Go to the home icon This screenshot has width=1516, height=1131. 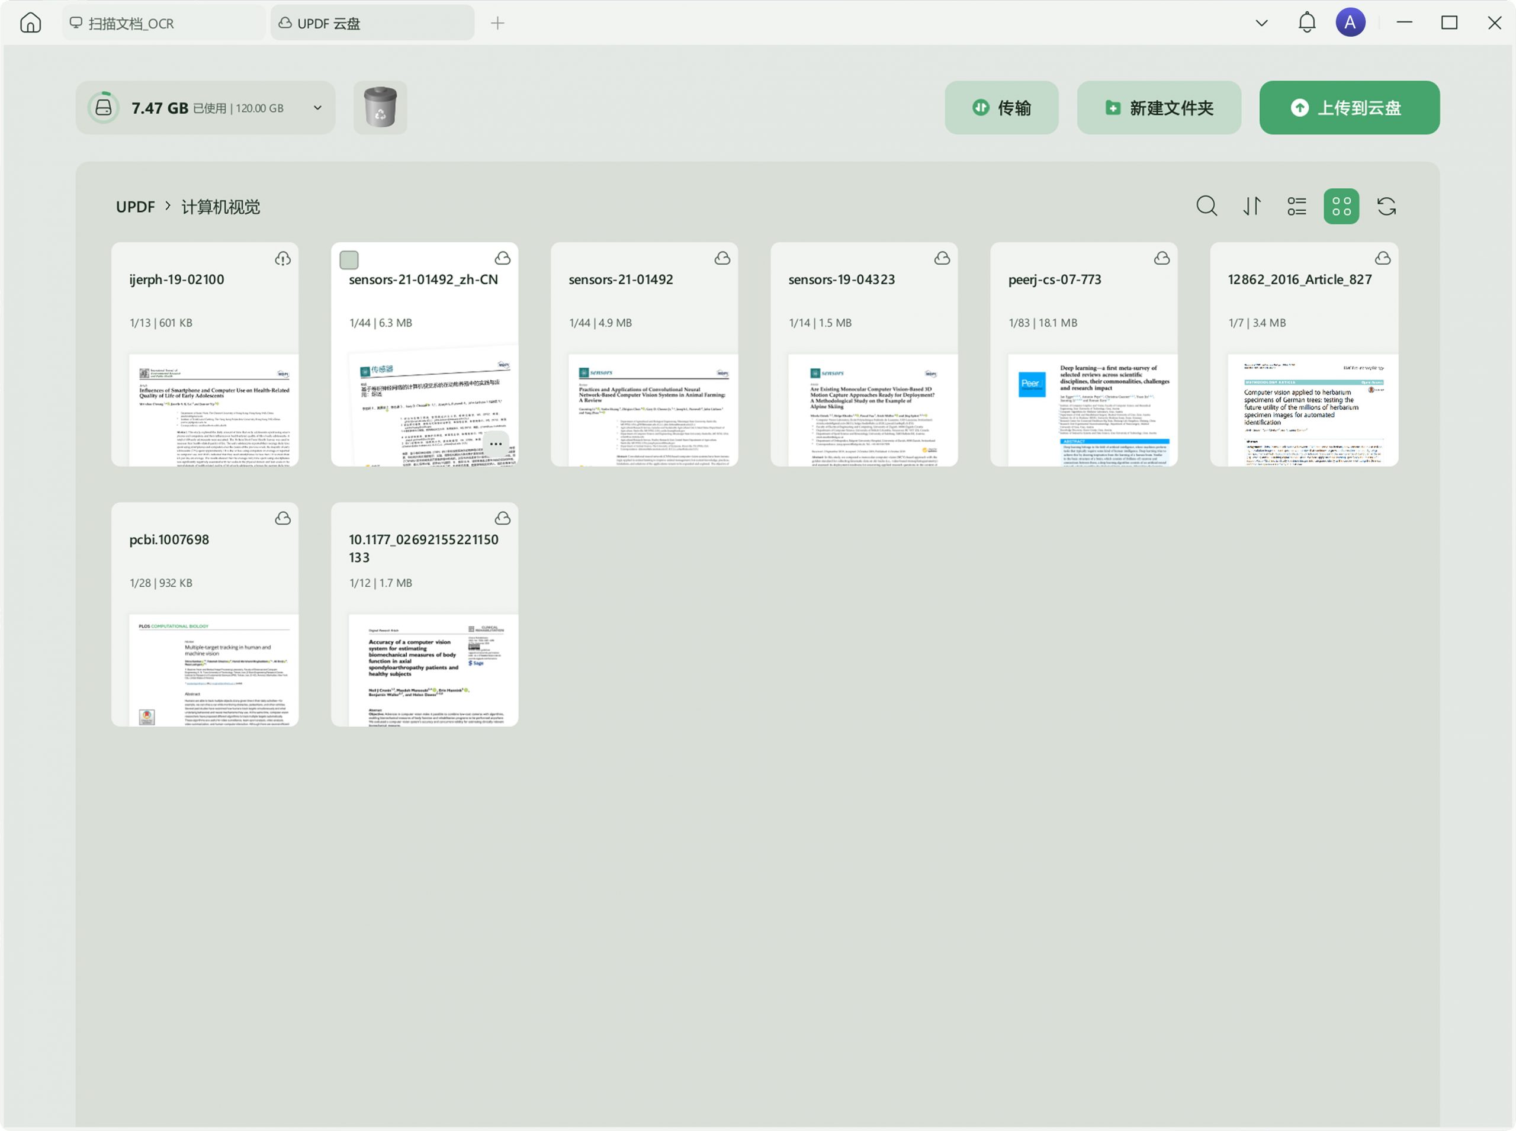click(x=31, y=23)
